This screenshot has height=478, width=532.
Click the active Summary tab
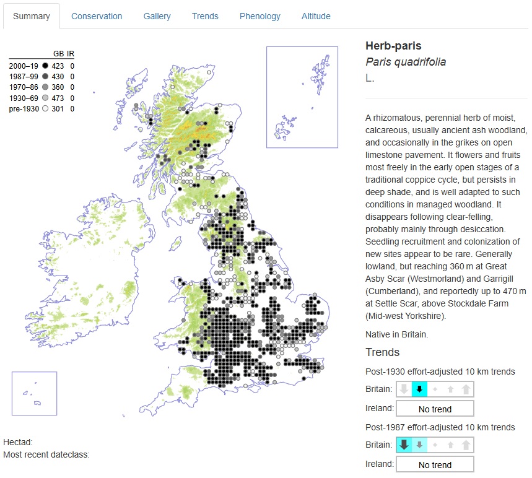click(32, 16)
